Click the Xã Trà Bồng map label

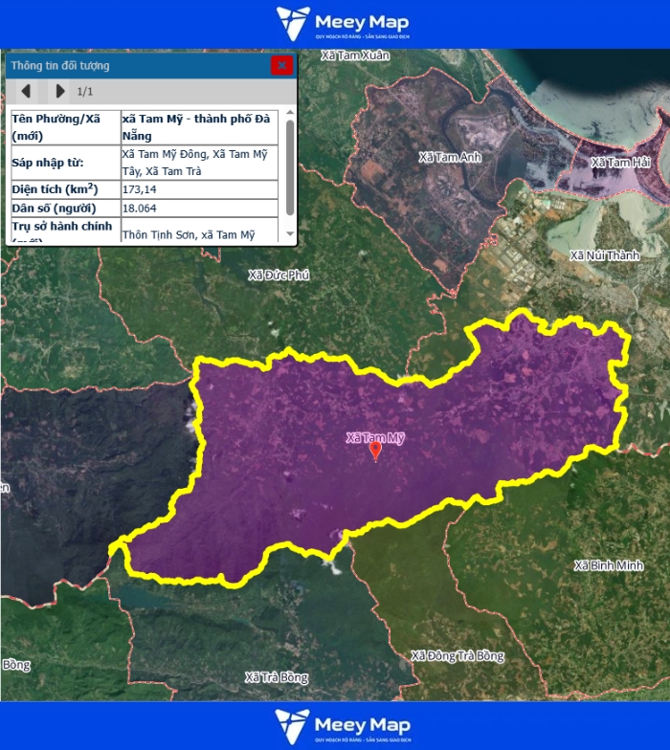pyautogui.click(x=277, y=677)
